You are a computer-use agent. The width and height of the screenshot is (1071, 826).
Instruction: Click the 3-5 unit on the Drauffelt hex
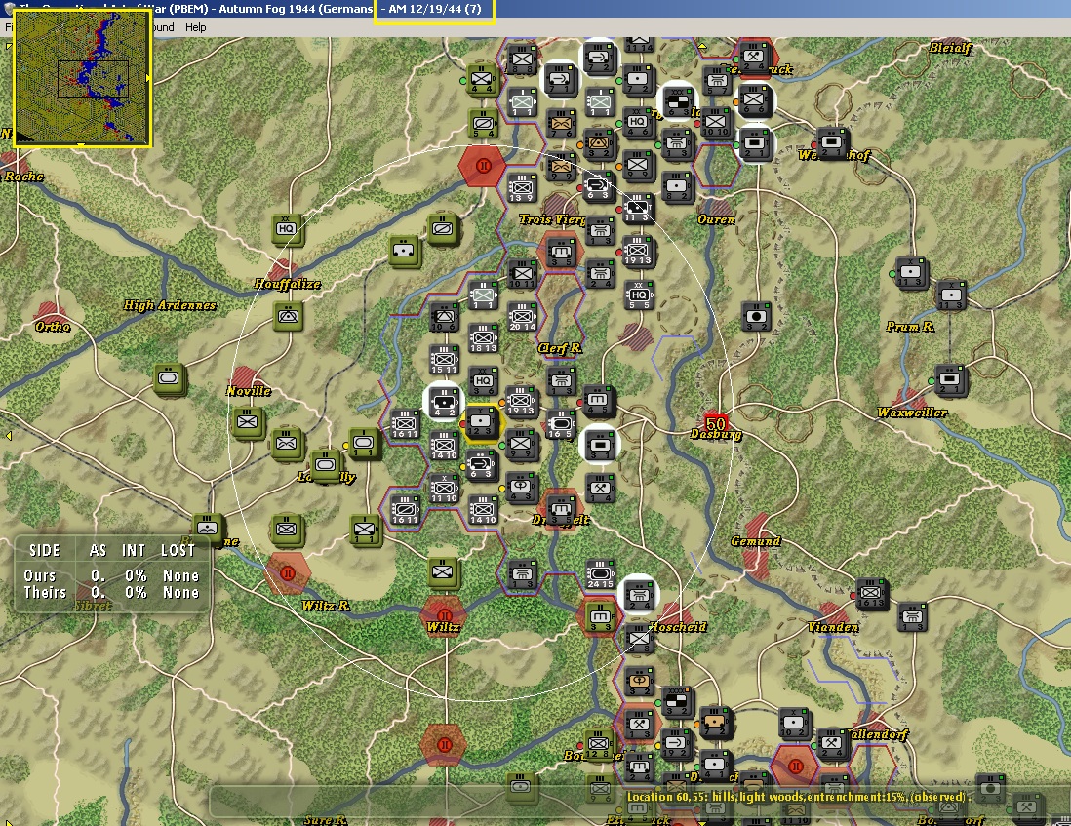pos(561,509)
